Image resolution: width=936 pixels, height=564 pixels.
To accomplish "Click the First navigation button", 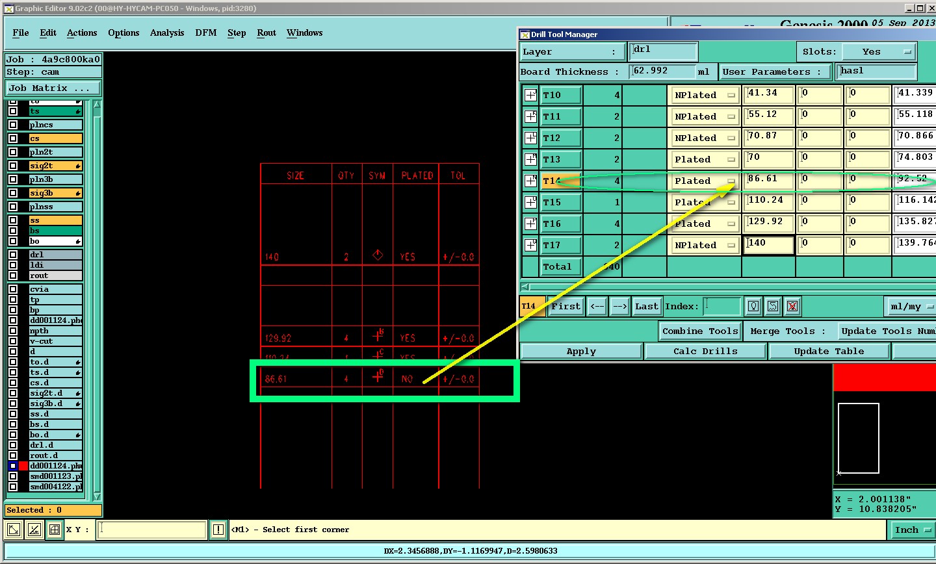I will tap(565, 306).
